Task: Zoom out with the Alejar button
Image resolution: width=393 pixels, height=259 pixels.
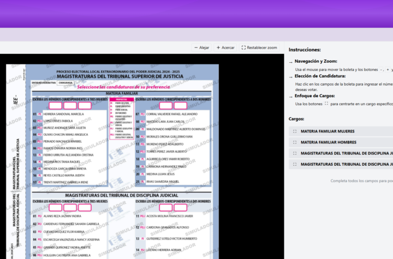Action: [x=202, y=47]
